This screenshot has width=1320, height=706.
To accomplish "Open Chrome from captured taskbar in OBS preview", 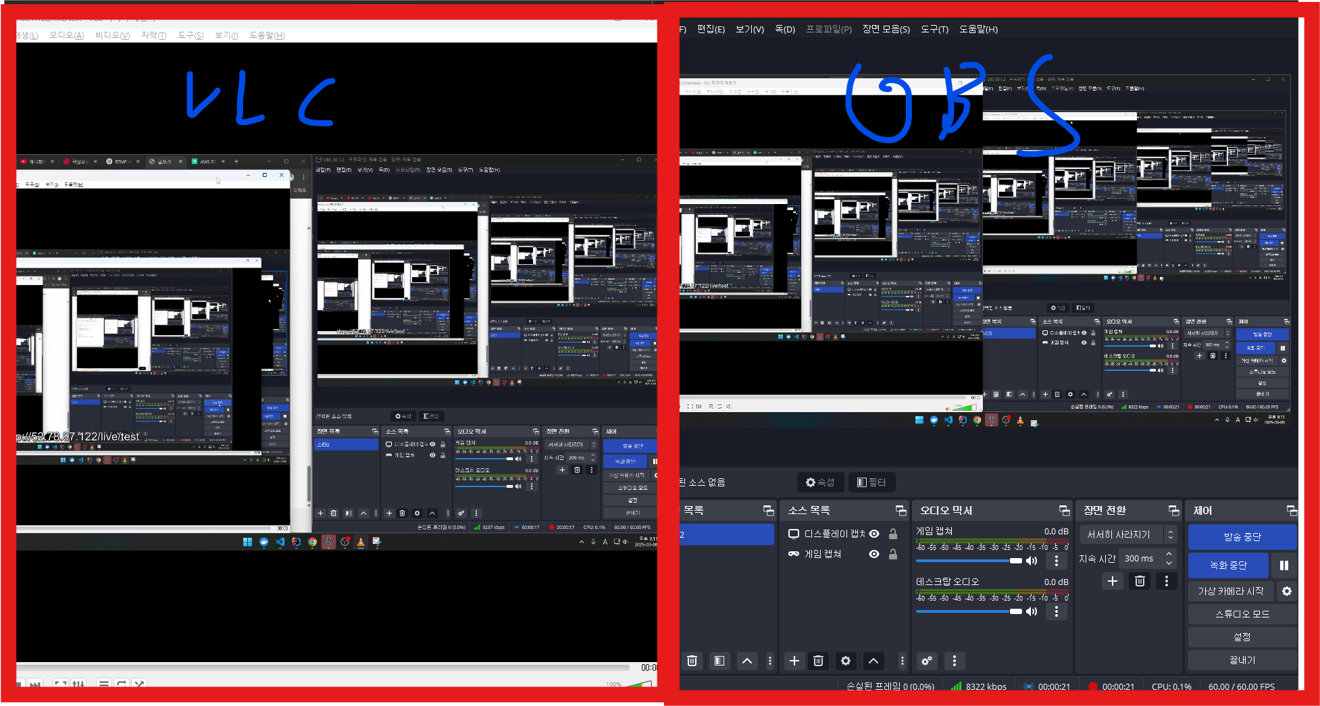I will (x=977, y=420).
